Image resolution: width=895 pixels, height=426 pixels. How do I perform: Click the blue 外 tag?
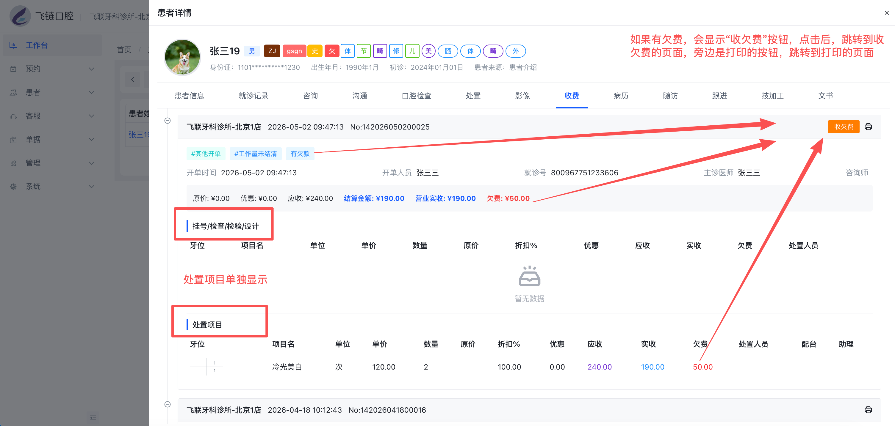coord(516,51)
